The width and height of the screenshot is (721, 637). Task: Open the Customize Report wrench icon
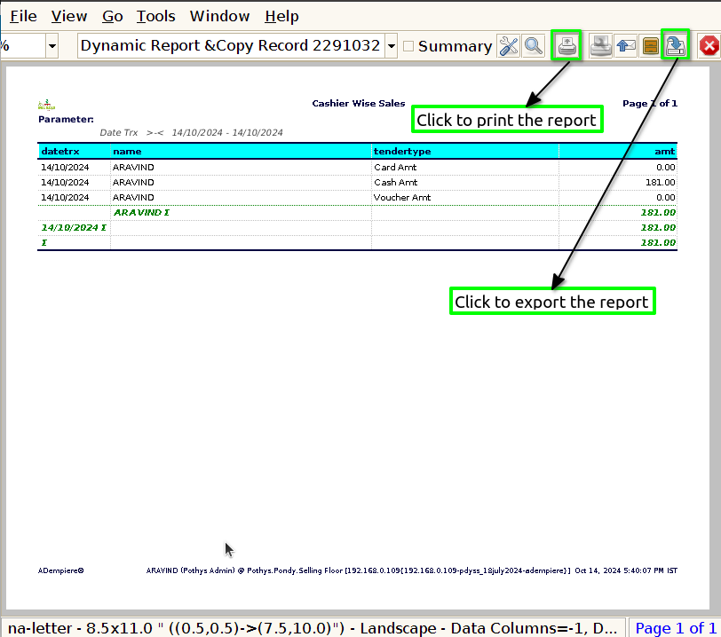(509, 46)
